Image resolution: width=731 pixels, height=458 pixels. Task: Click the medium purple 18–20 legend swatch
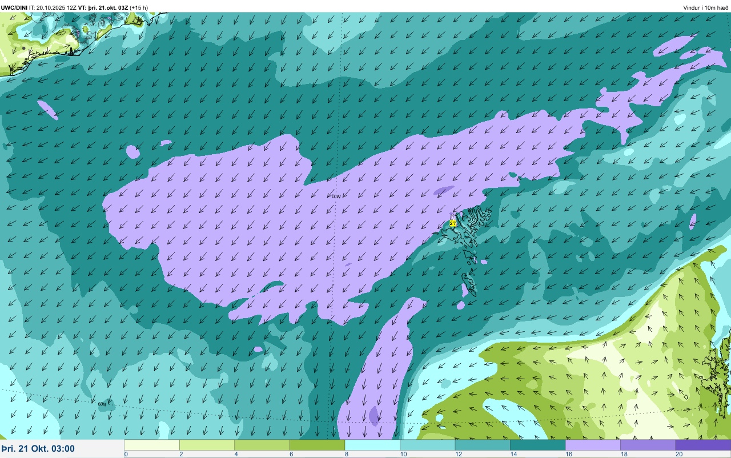click(x=648, y=445)
